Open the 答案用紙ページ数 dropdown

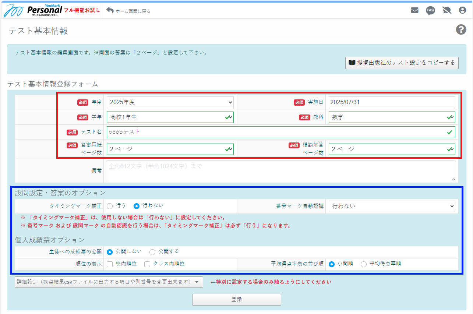tap(170, 149)
